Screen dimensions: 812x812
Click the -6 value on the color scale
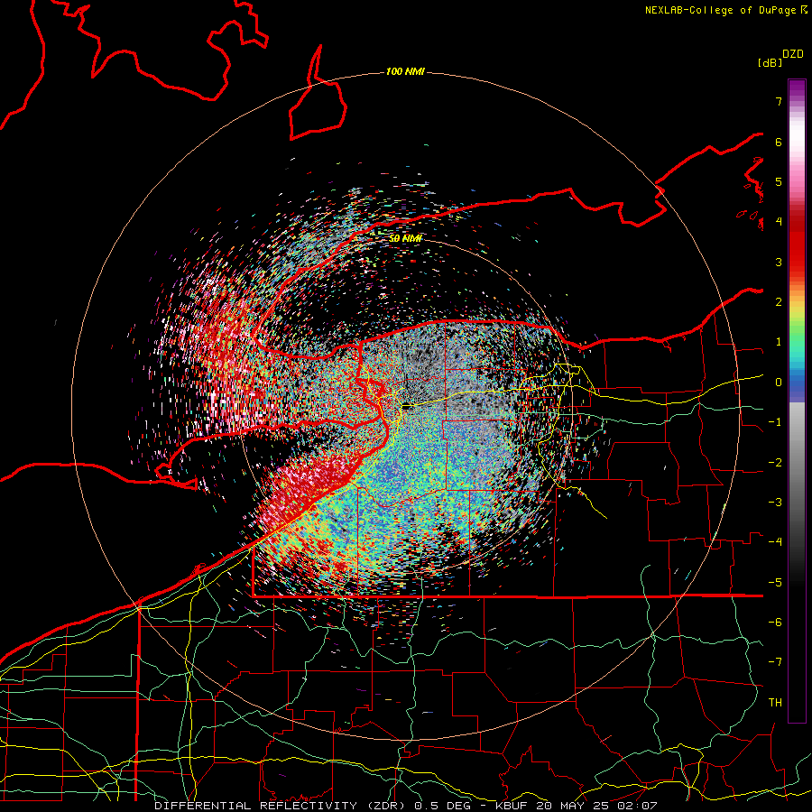[775, 623]
